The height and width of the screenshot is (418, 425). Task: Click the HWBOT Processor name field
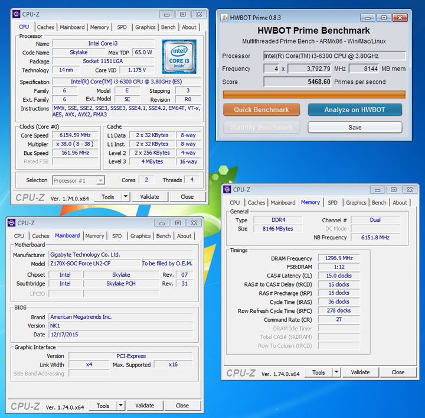335,56
